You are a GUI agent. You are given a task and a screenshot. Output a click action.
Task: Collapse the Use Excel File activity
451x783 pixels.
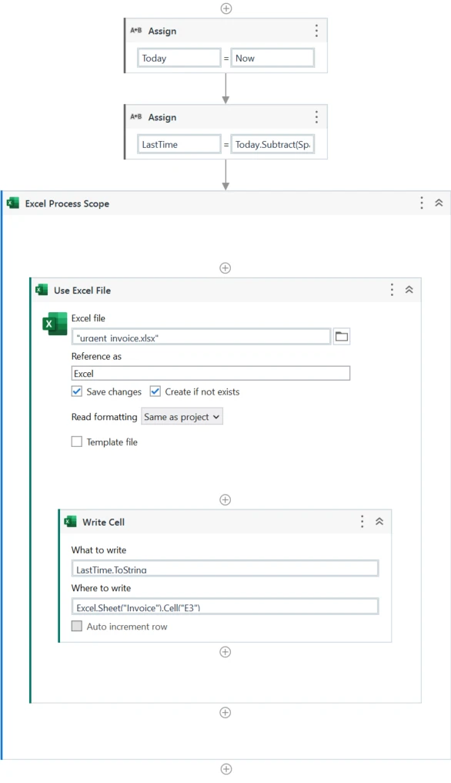(409, 290)
